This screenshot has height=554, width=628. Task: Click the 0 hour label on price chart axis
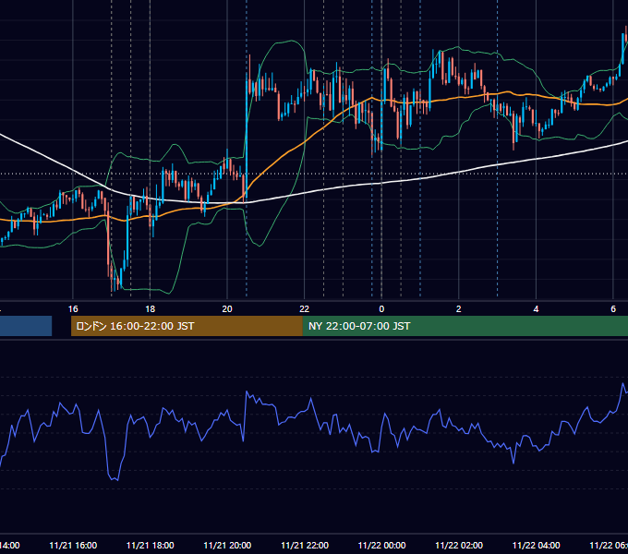point(381,309)
